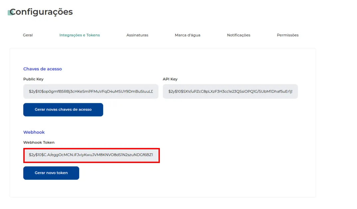Open the Geral tab

click(28, 35)
